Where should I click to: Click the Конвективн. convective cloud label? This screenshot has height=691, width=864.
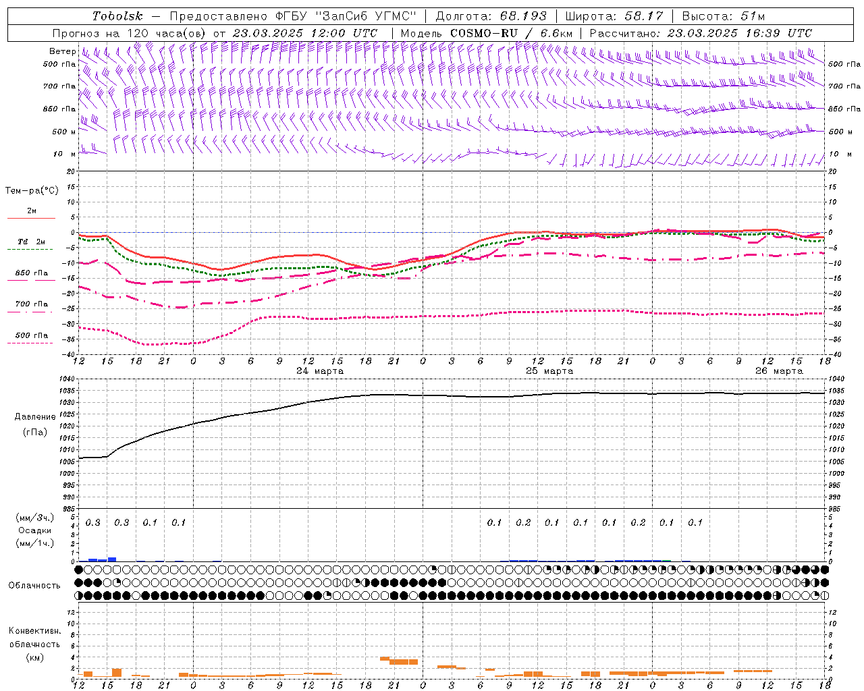pos(34,630)
